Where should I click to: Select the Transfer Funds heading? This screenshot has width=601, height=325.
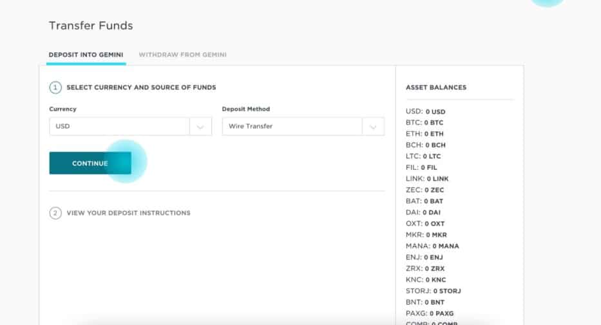[91, 26]
